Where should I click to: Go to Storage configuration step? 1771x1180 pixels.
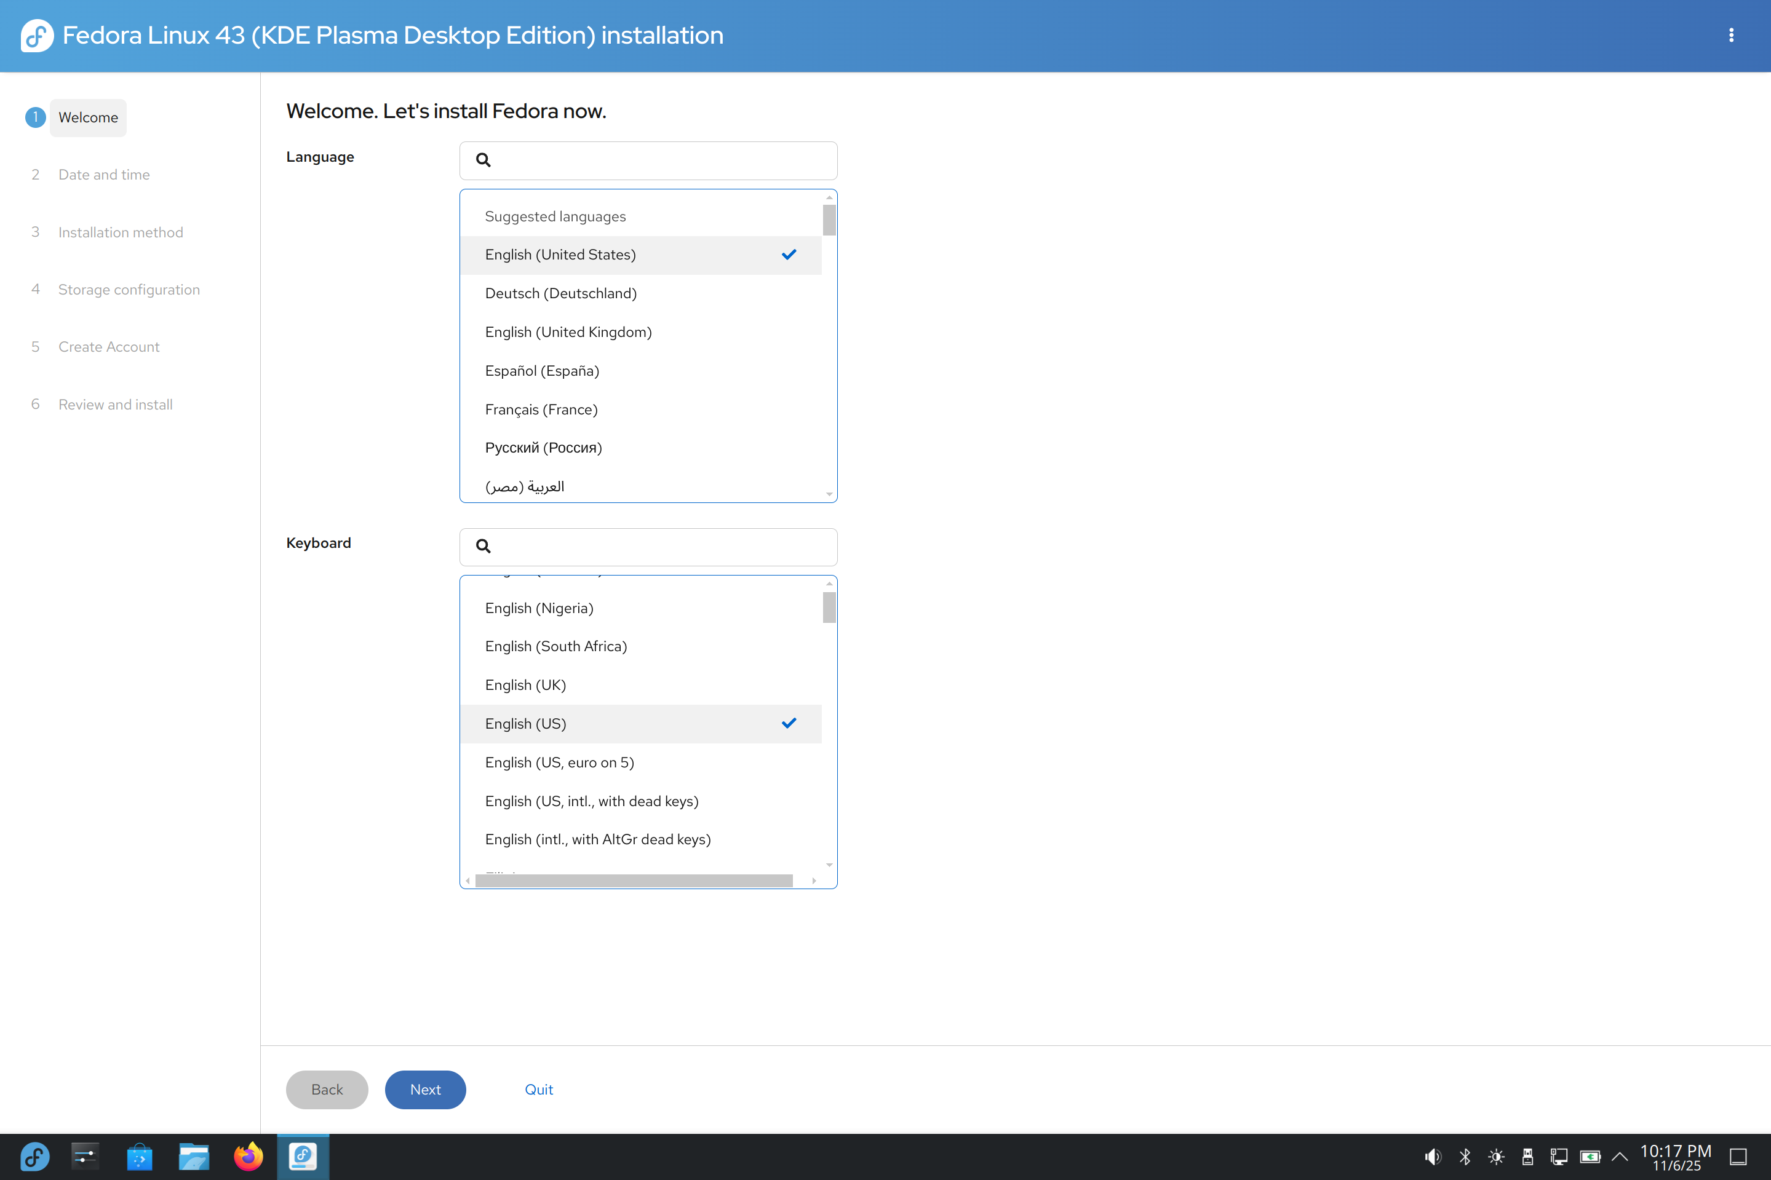point(129,290)
